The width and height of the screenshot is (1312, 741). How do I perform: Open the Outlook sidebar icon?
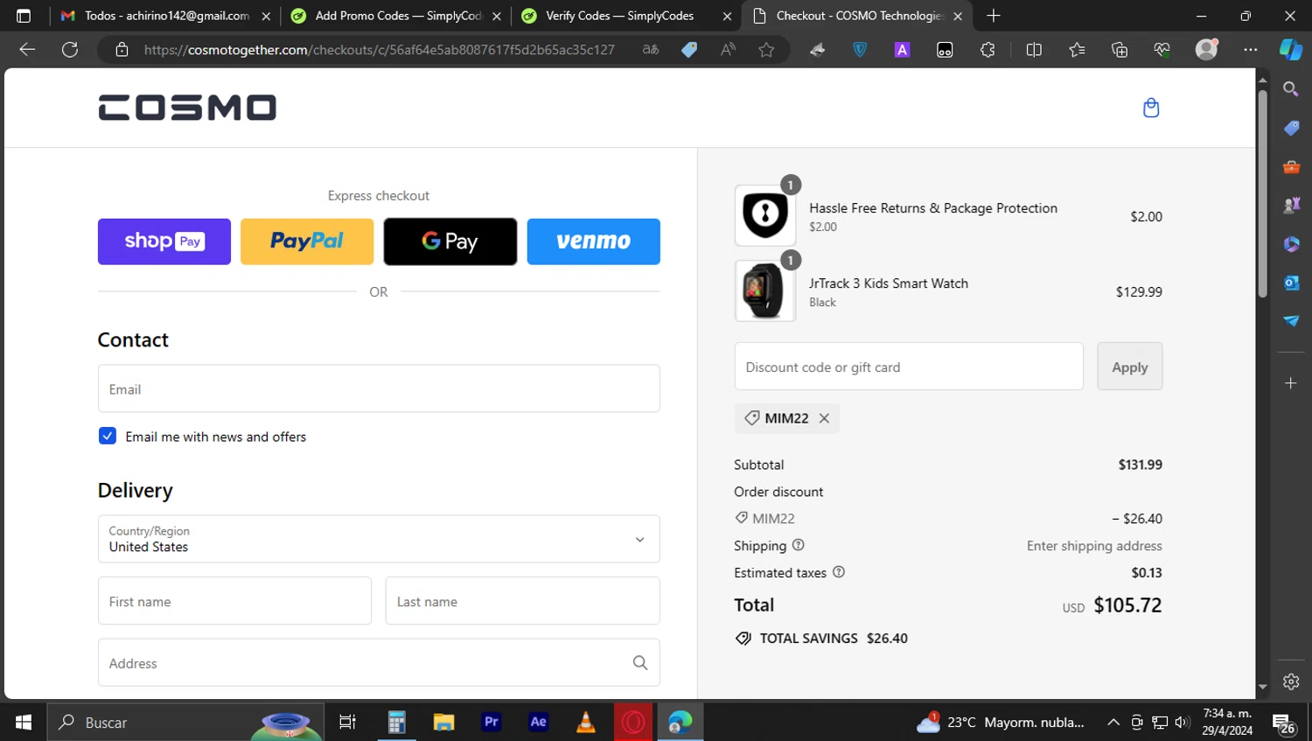click(x=1291, y=283)
